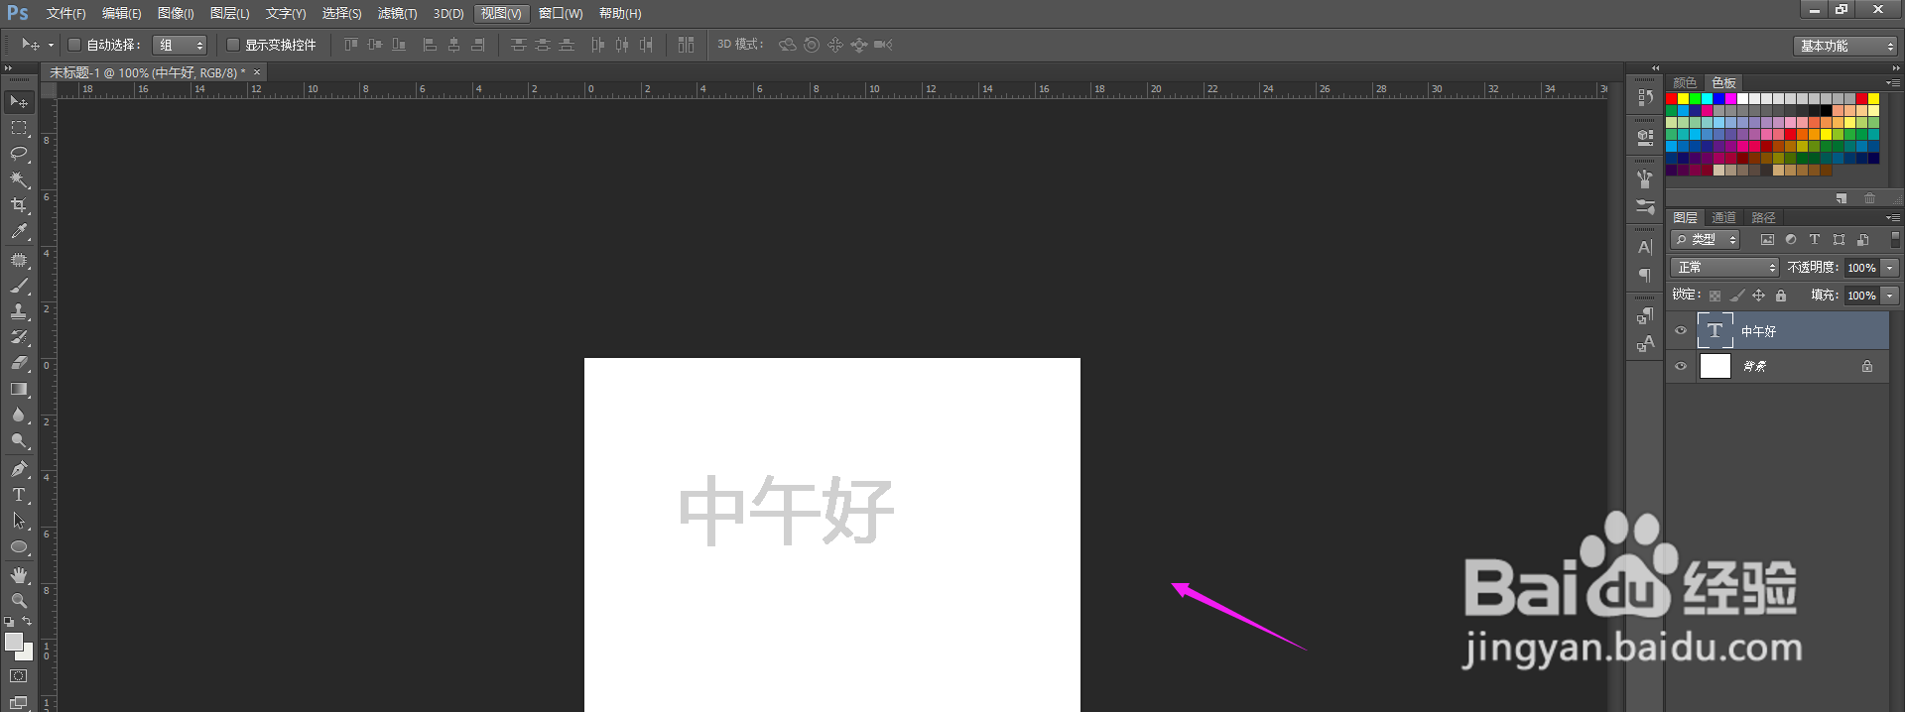This screenshot has width=1905, height=712.
Task: Click the 100% opacity field
Action: (x=1862, y=268)
